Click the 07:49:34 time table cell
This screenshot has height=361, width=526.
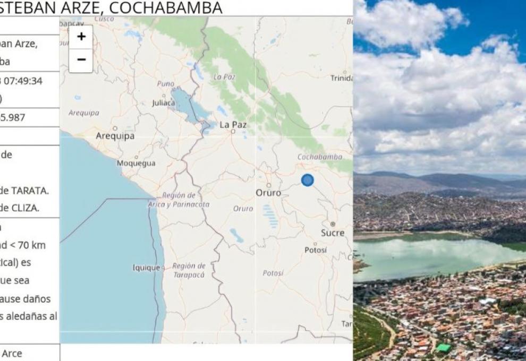[x=21, y=90]
